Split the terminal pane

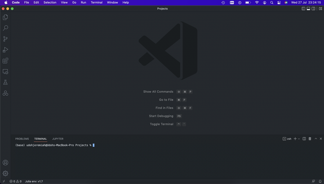click(304, 139)
